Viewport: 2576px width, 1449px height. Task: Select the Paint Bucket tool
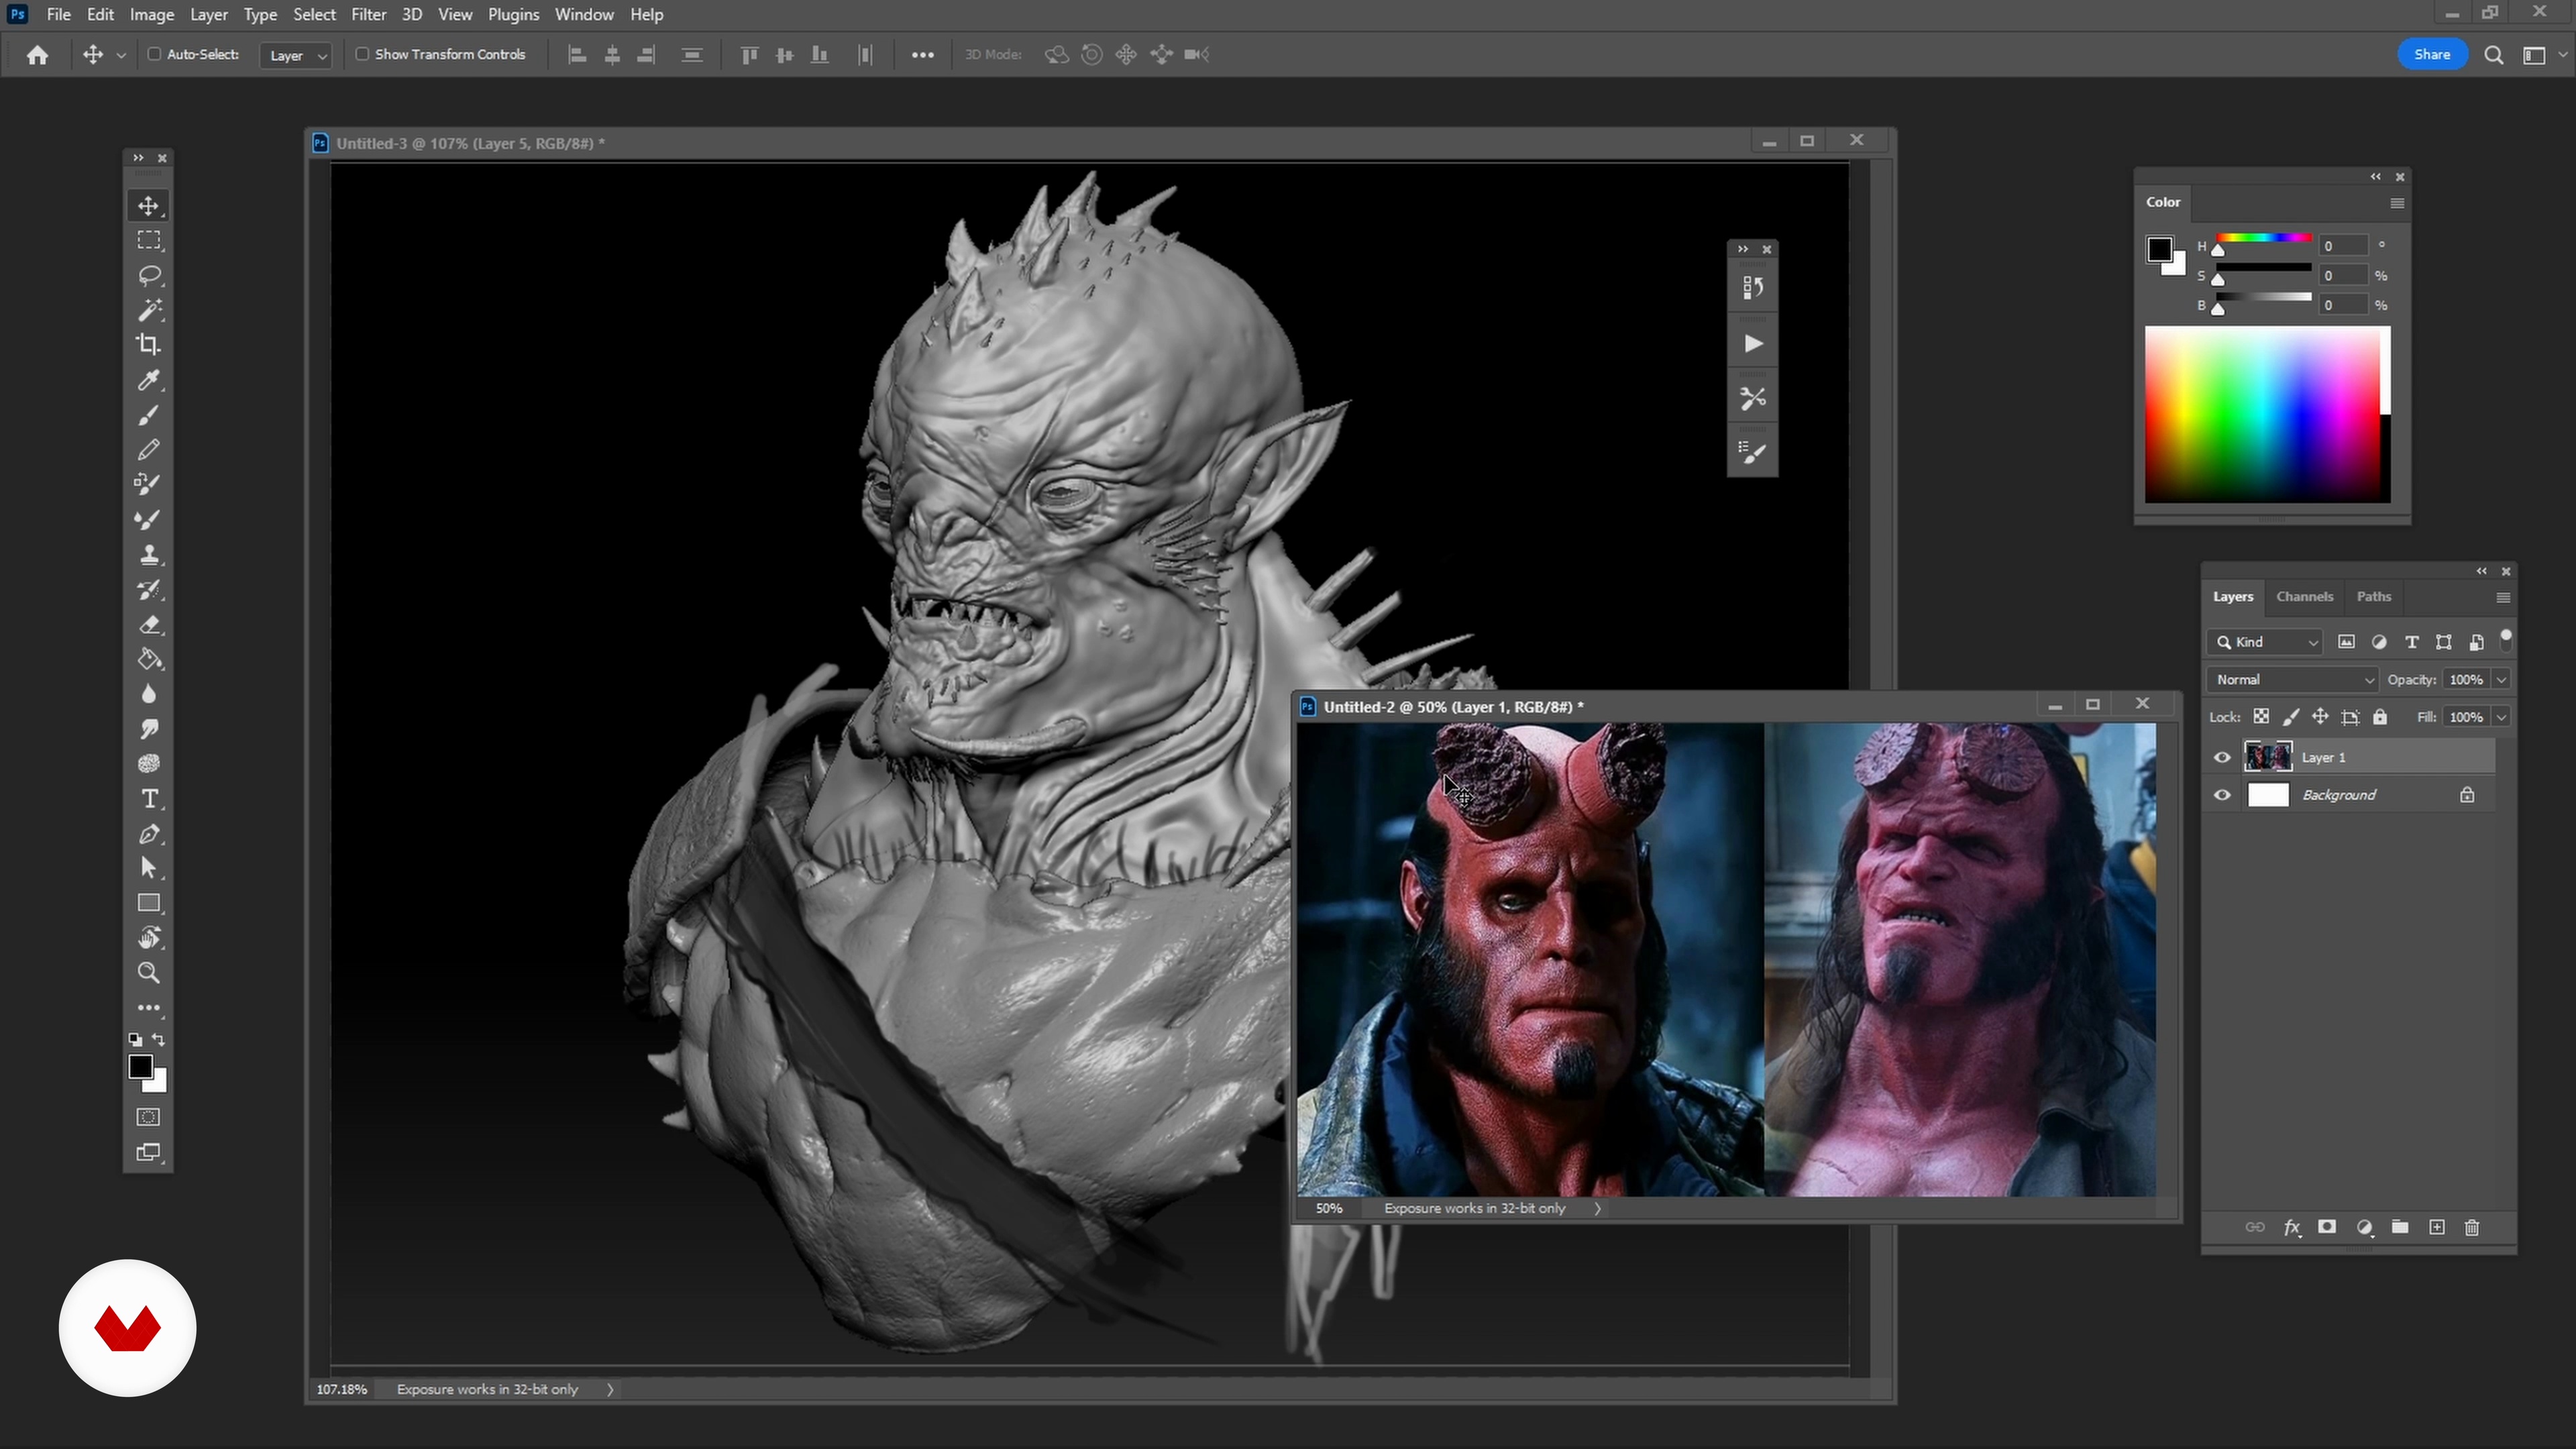[x=148, y=660]
